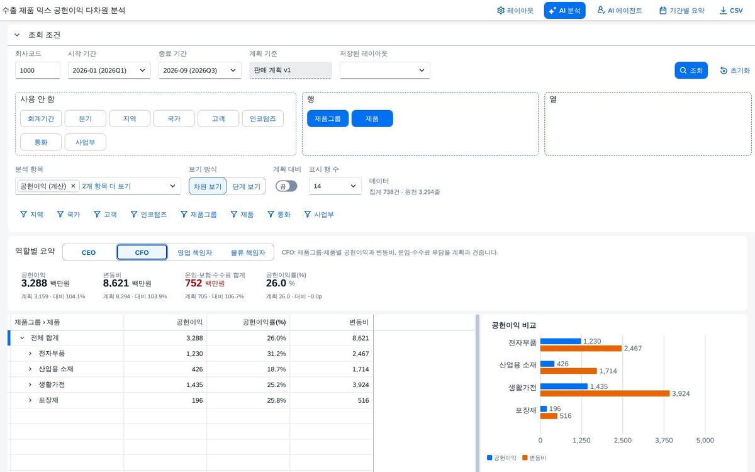Select the unused 인코텀즈 dimension chip
The height and width of the screenshot is (472, 755).
[263, 118]
